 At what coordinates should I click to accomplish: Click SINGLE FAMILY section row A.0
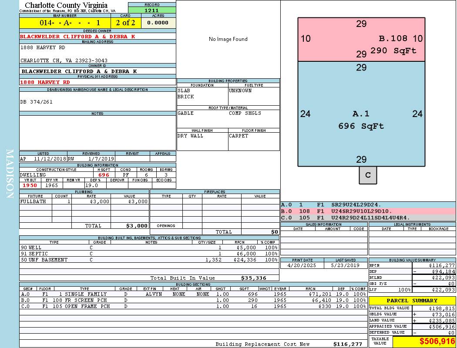coord(193,294)
